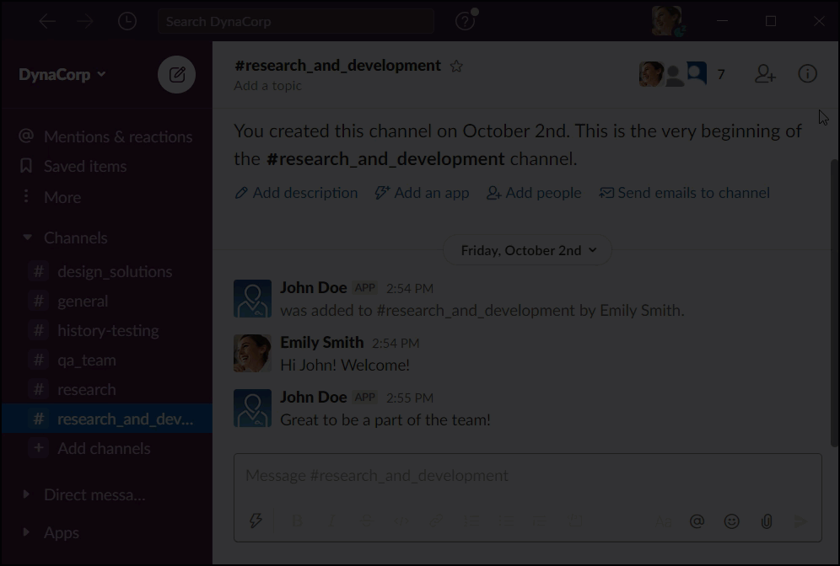
Task: Switch to #qa_team channel
Action: (x=106, y=360)
